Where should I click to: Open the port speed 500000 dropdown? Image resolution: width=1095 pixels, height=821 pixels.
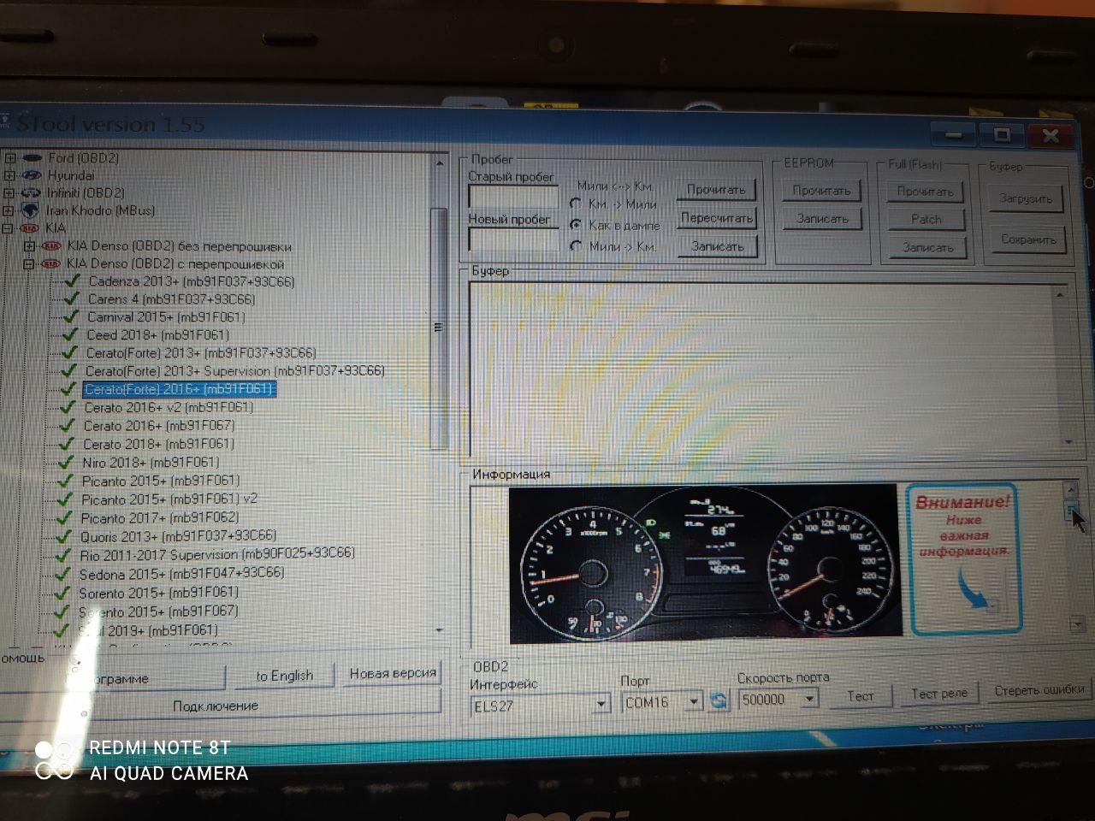pos(808,700)
